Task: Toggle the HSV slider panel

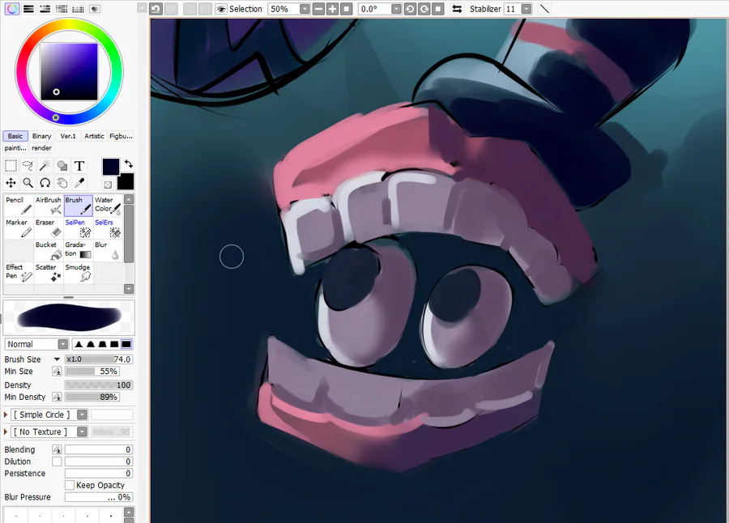Action: tap(45, 9)
